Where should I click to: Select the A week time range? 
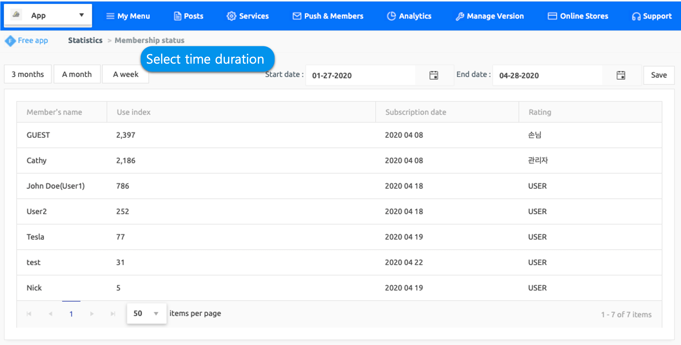point(125,74)
